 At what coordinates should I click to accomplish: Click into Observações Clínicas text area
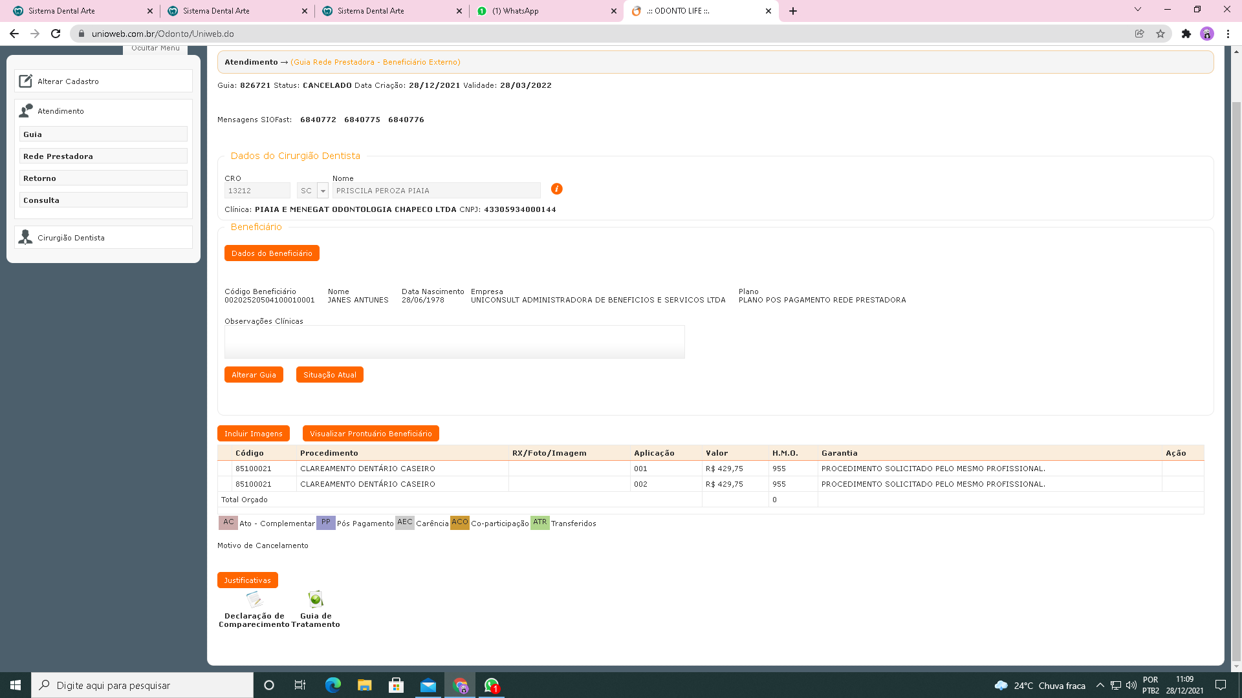454,342
